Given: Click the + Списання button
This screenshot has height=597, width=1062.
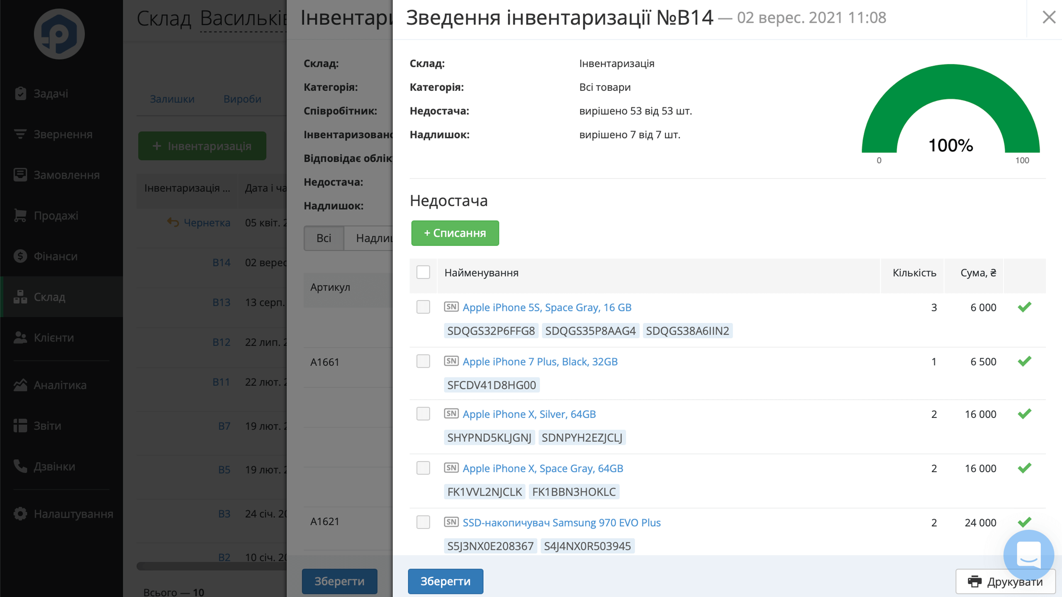Looking at the screenshot, I should (455, 233).
